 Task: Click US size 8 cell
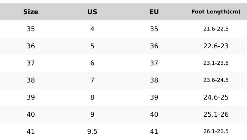92,97
